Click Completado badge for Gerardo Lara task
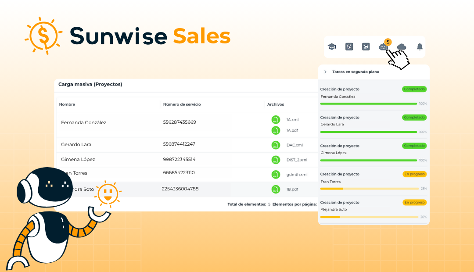 (x=414, y=117)
